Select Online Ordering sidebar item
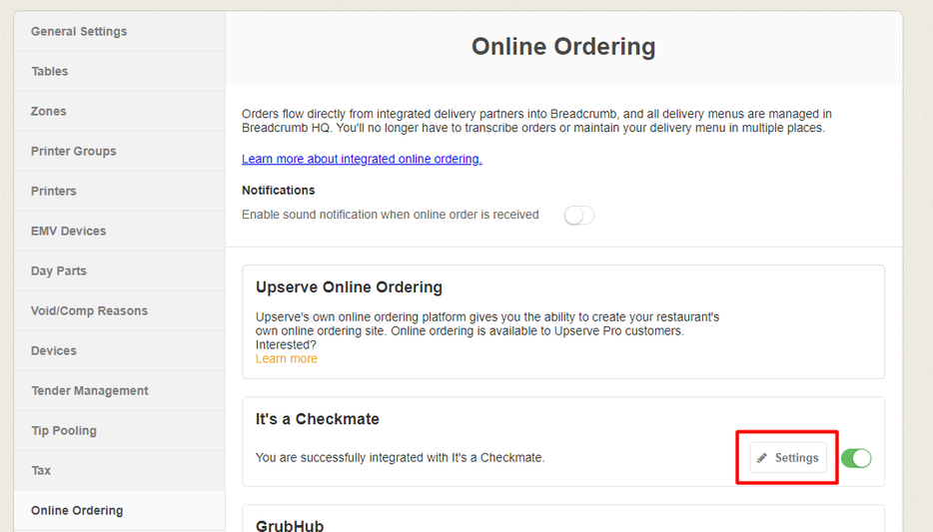Image resolution: width=933 pixels, height=532 pixels. click(x=77, y=510)
